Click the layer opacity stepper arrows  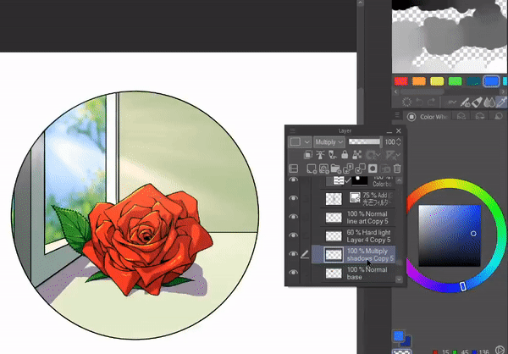400,142
